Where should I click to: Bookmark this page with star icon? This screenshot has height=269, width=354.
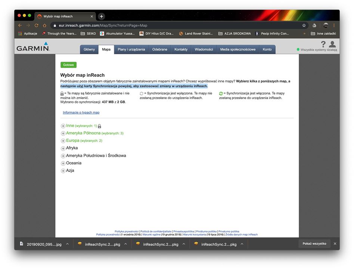304,25
